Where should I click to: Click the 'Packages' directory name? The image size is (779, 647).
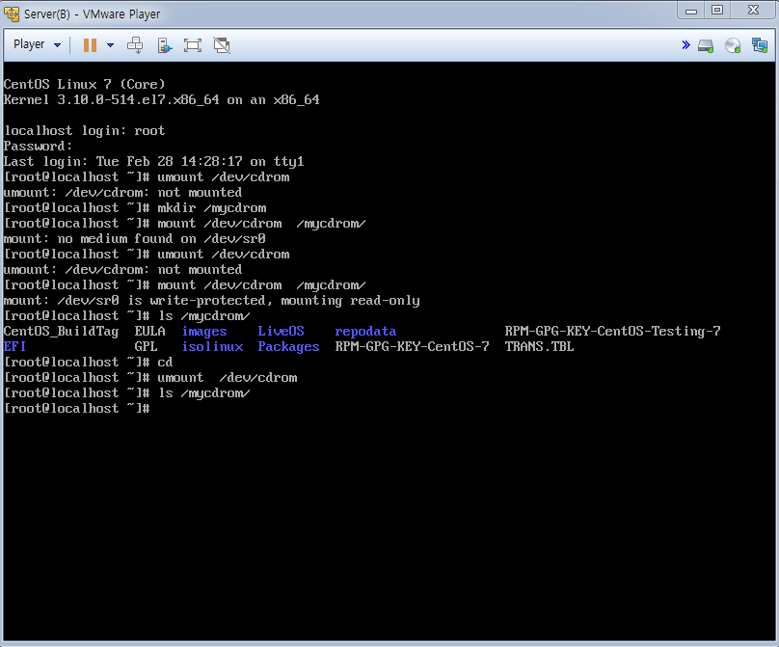[288, 347]
